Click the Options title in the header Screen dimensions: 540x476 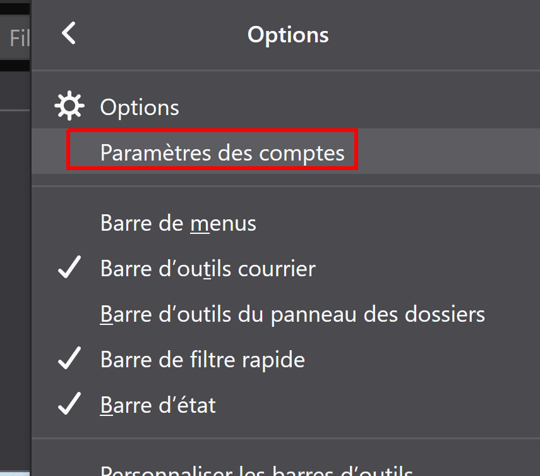[288, 34]
